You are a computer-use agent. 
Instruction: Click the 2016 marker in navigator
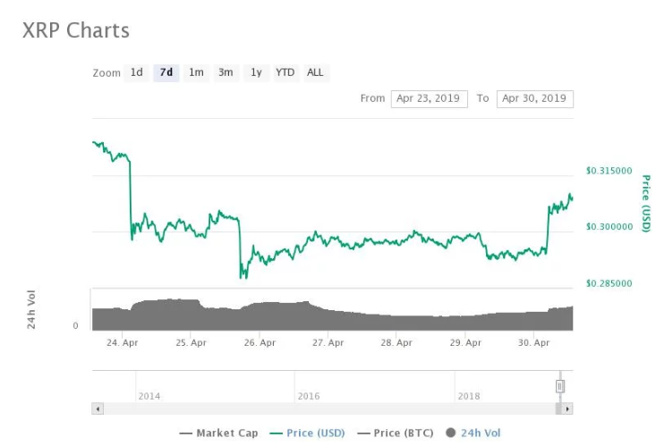[x=309, y=396]
